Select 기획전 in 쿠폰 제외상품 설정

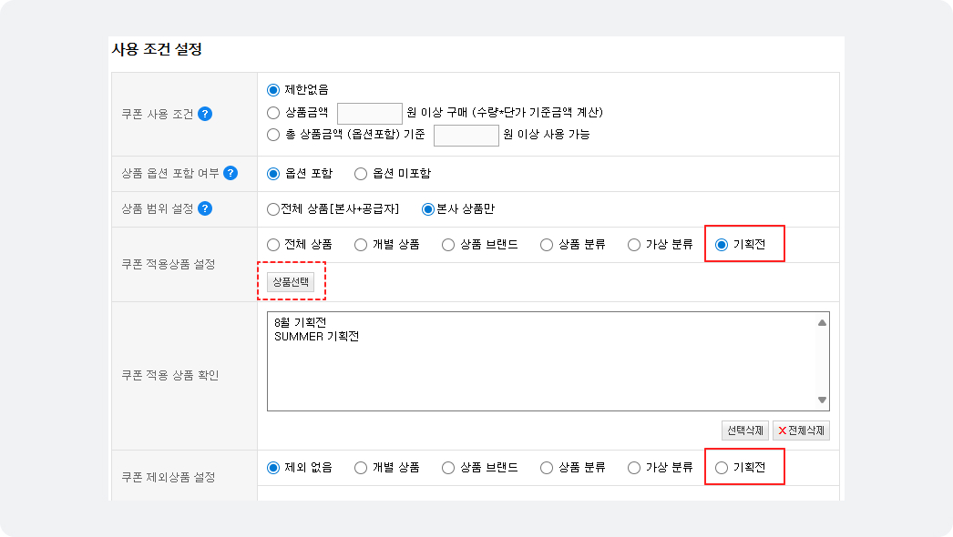(722, 468)
